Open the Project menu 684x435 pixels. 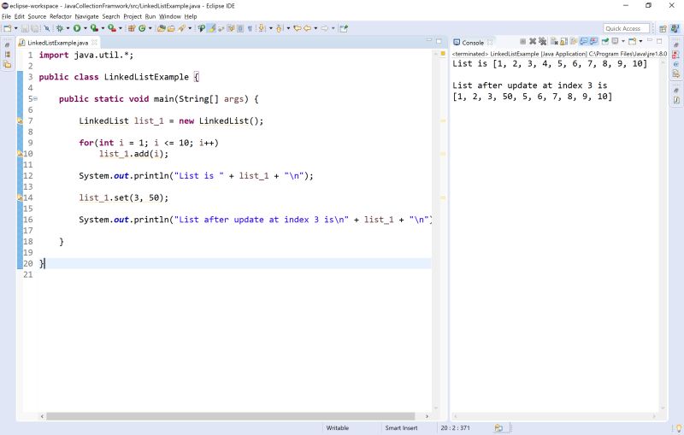133,16
